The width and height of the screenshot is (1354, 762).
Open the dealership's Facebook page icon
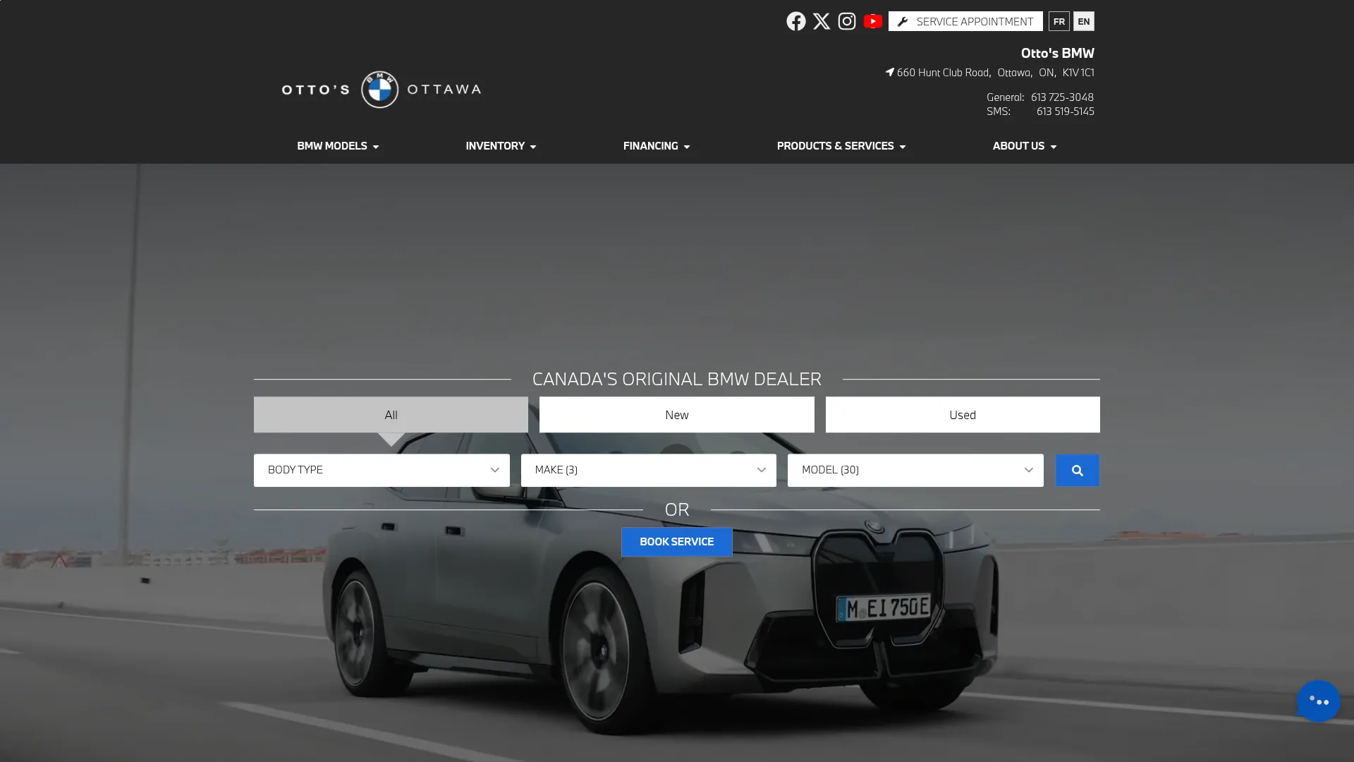[796, 21]
